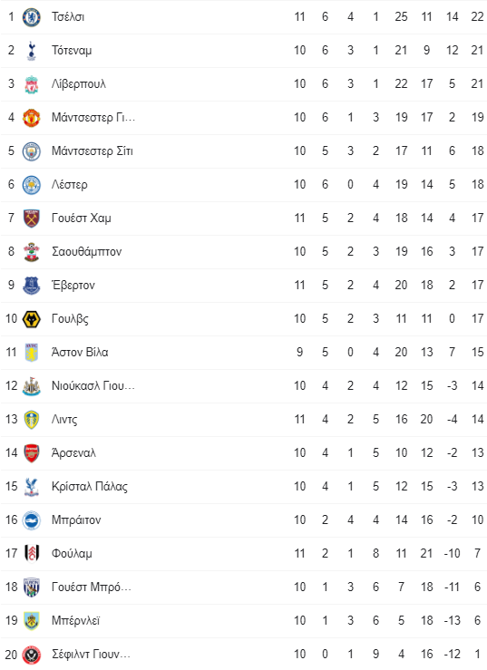Click the Fulham crest icon
The width and height of the screenshot is (487, 670).
(x=31, y=554)
